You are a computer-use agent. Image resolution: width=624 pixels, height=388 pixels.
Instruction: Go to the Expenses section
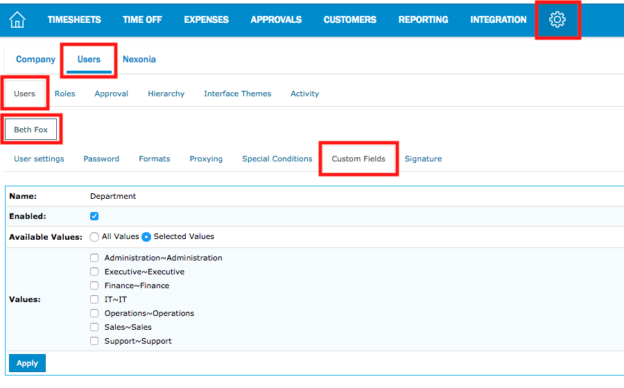(x=206, y=20)
